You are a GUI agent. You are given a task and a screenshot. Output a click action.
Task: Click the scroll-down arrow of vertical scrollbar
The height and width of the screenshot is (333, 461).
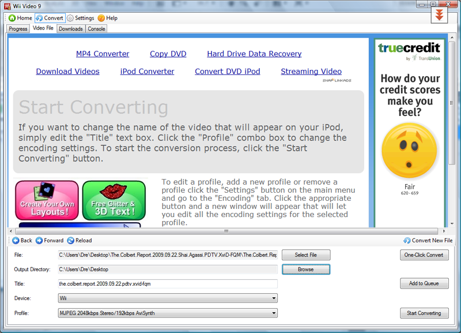pyautogui.click(x=452, y=223)
